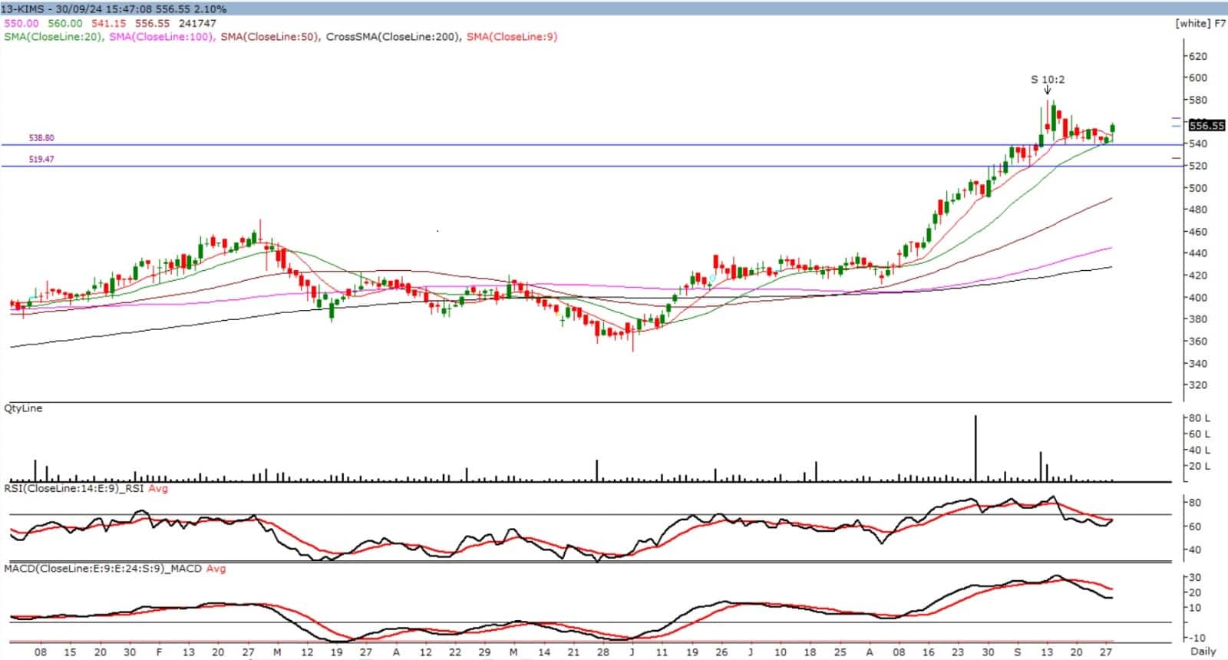
Task: Click the [white] F7 theme label
Action: (1200, 23)
